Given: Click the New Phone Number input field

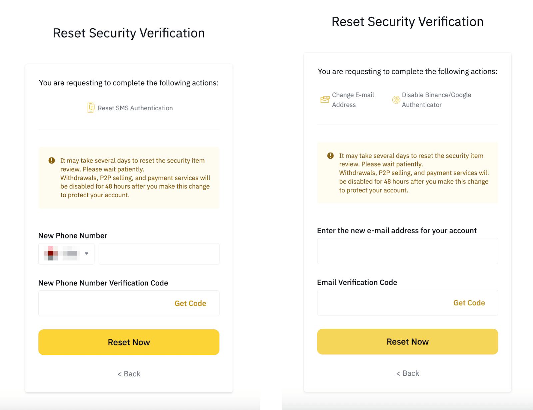Looking at the screenshot, I should [x=159, y=254].
